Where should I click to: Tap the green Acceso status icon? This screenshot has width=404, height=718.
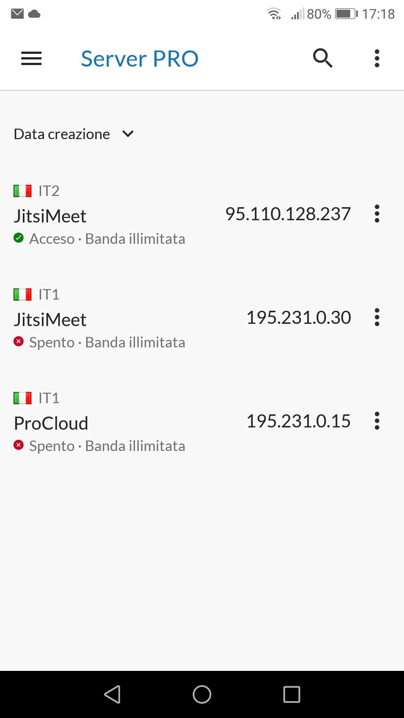pyautogui.click(x=19, y=238)
